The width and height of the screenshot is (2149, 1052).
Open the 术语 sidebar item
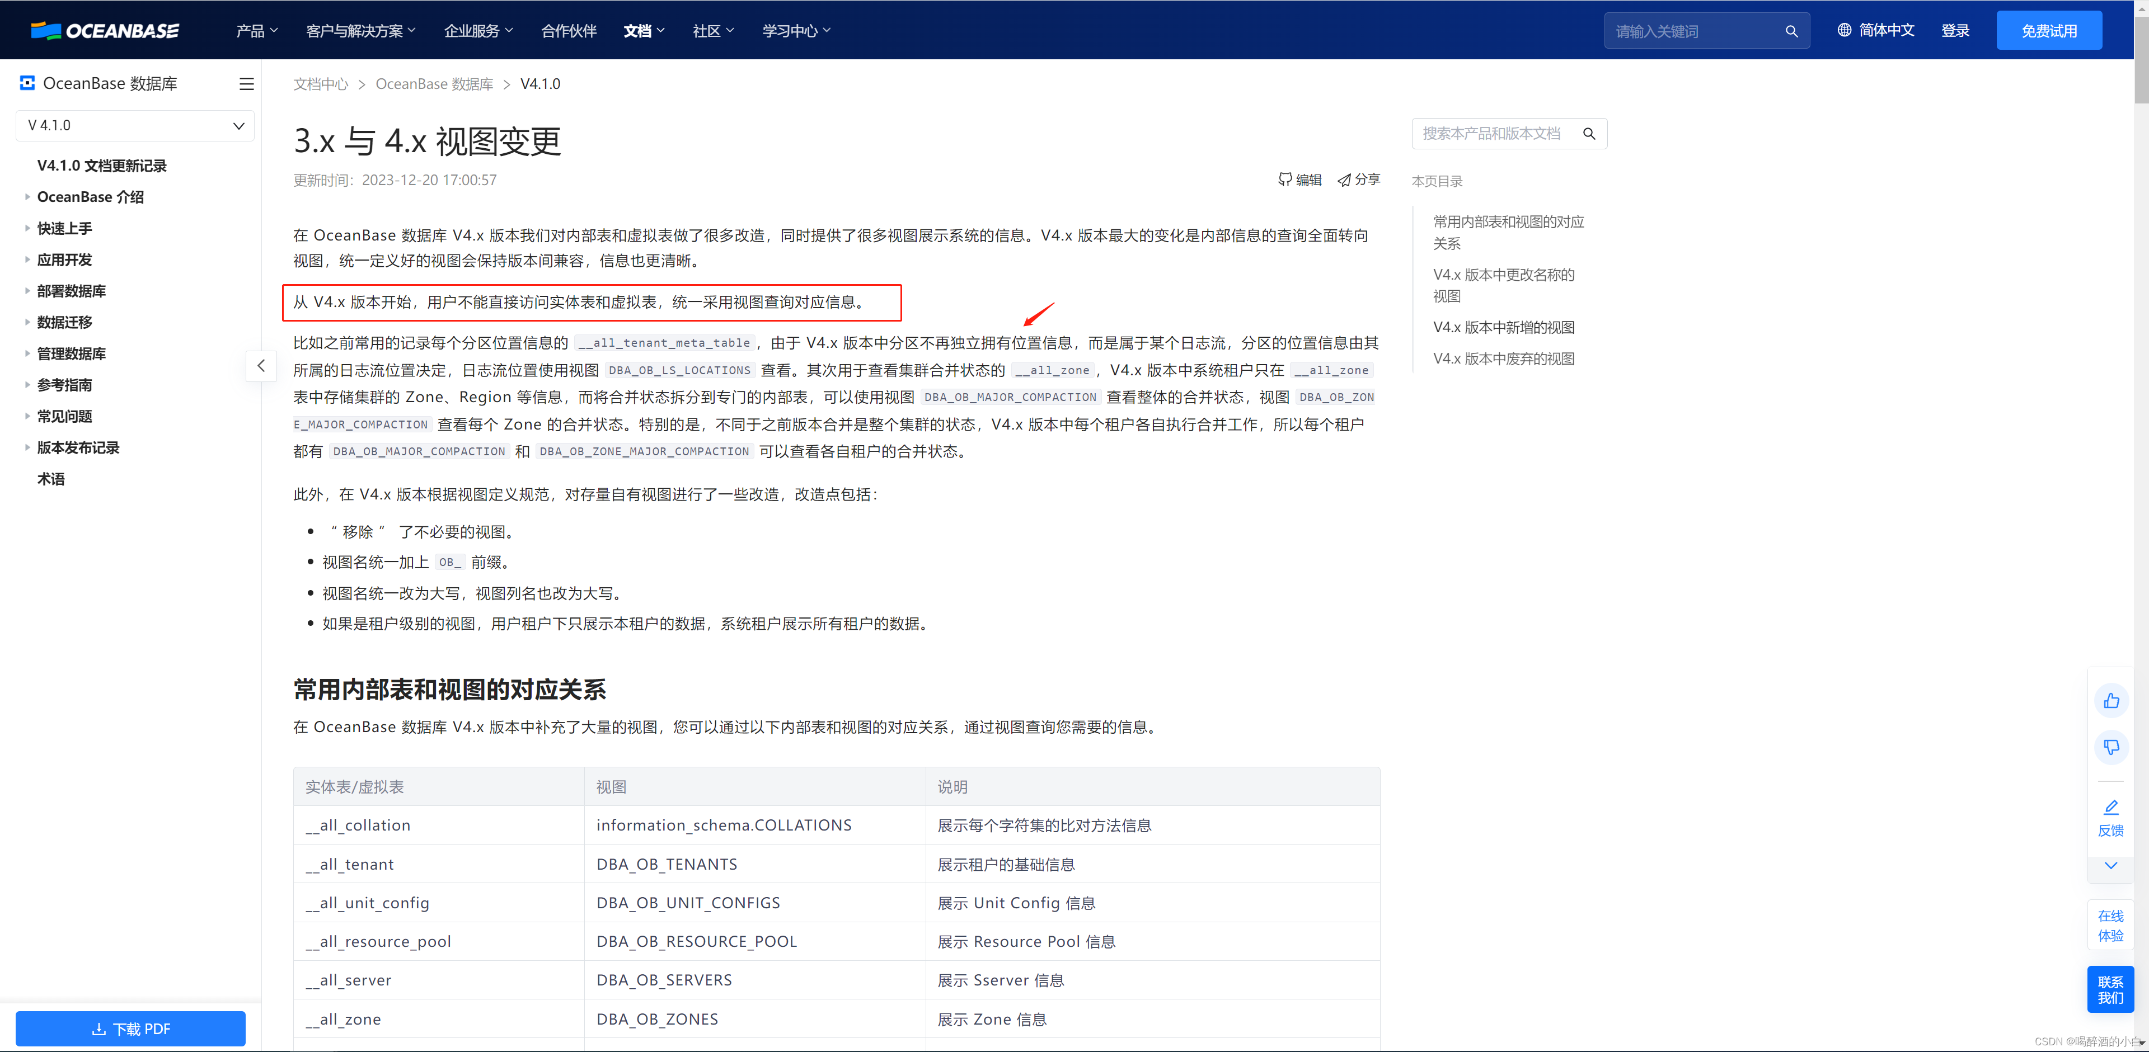click(x=51, y=479)
